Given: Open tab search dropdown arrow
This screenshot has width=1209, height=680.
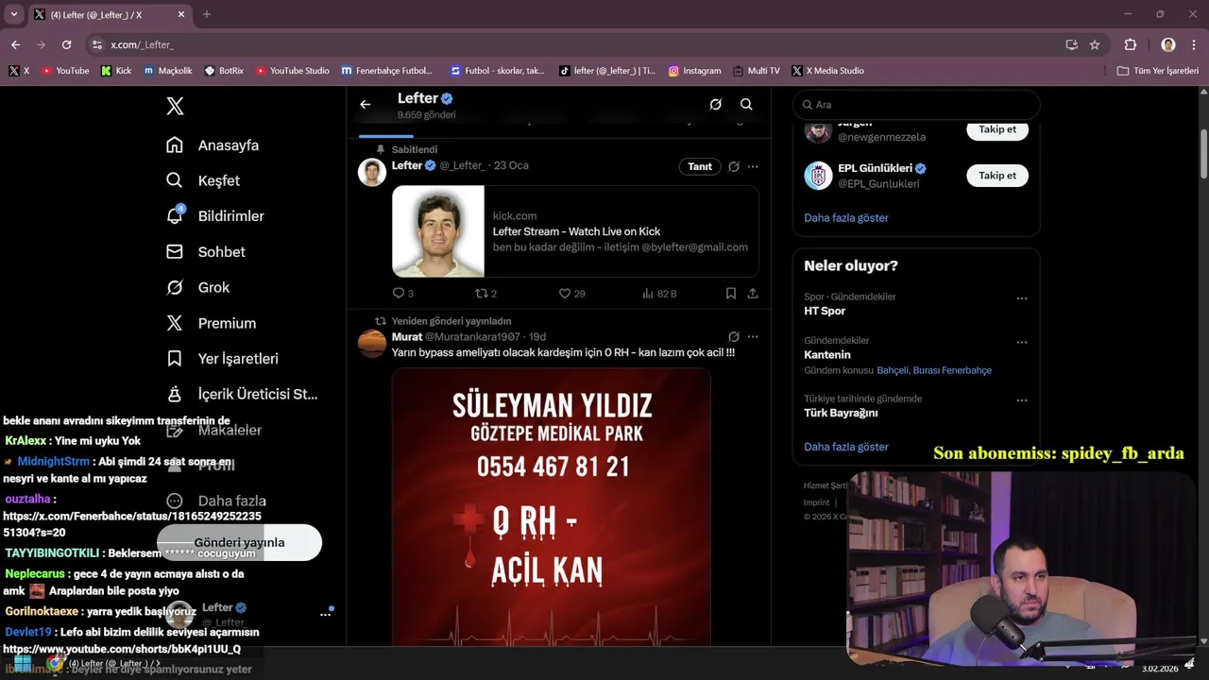Looking at the screenshot, I should point(13,14).
